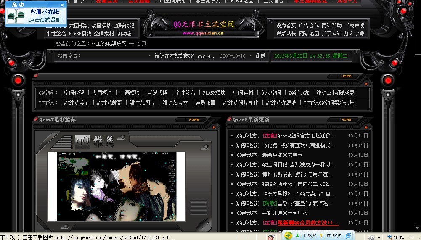Open the QQ recommended featured image
Screen dimensions: 421x240
[117, 187]
